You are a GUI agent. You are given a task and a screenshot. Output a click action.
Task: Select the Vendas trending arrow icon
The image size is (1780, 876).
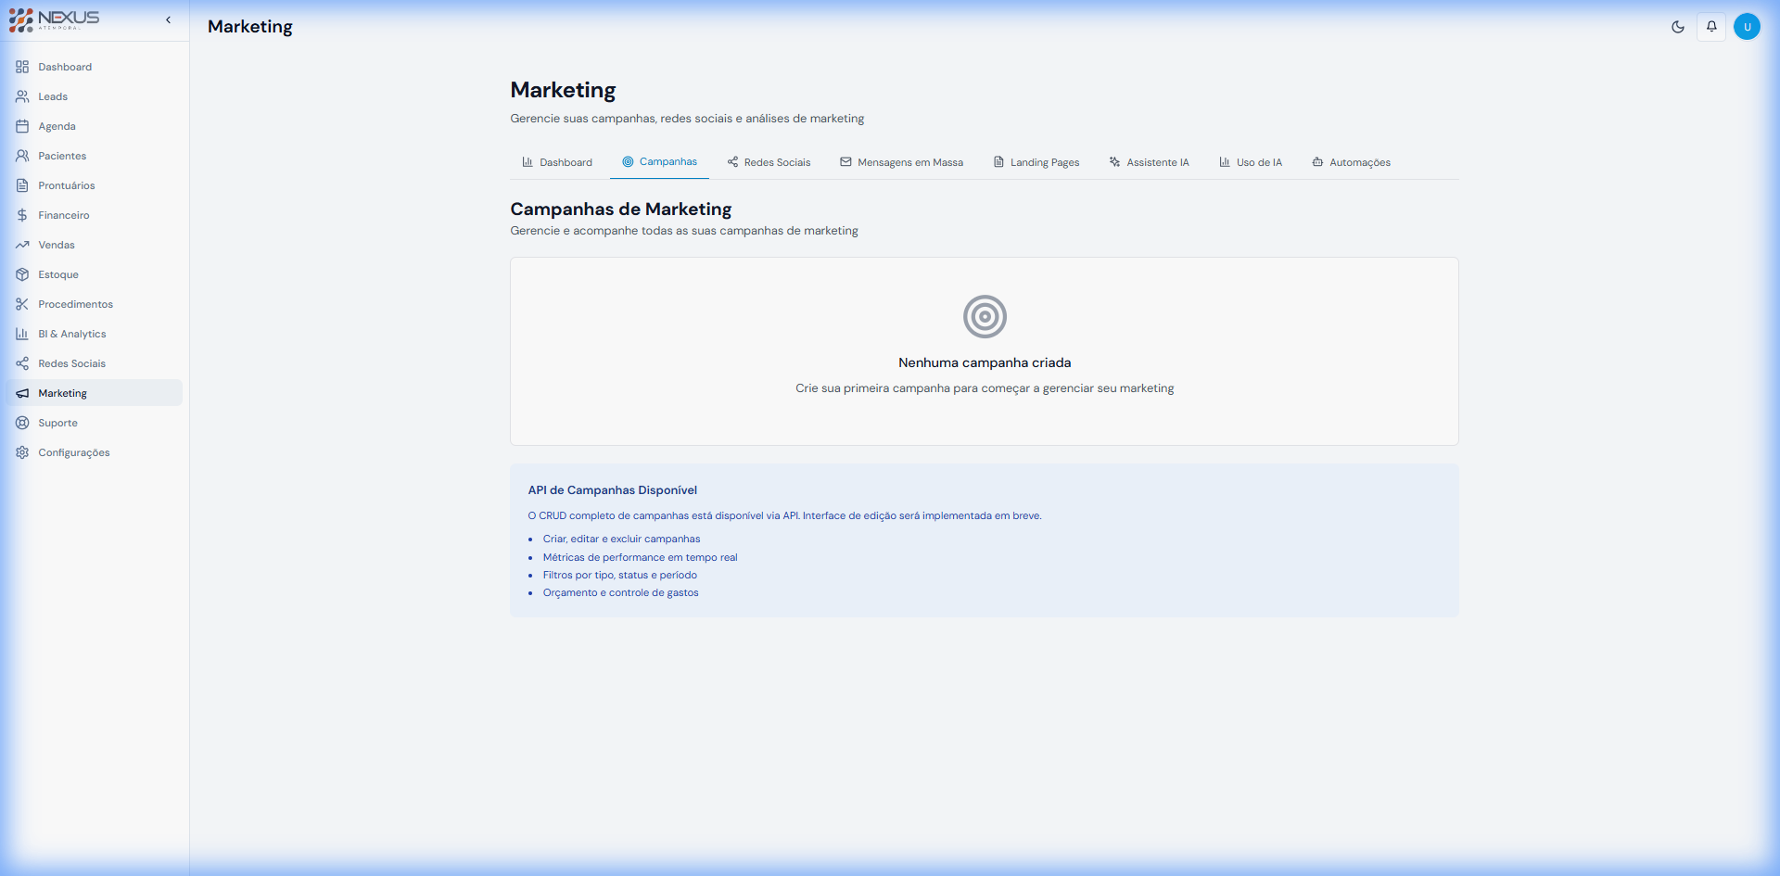pos(22,245)
